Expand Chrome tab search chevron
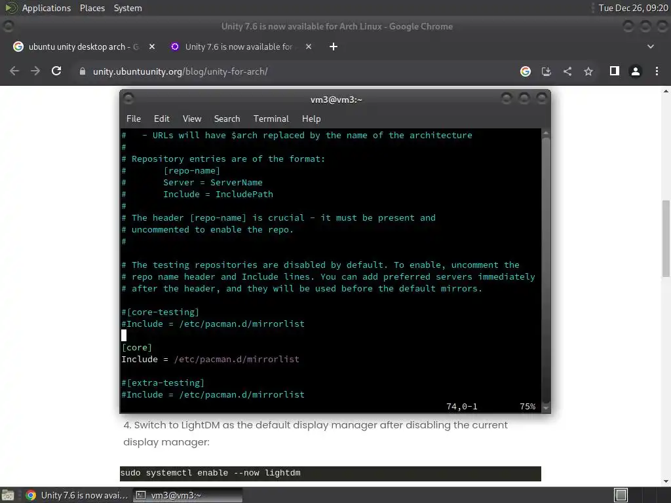The width and height of the screenshot is (671, 503). pos(651,47)
